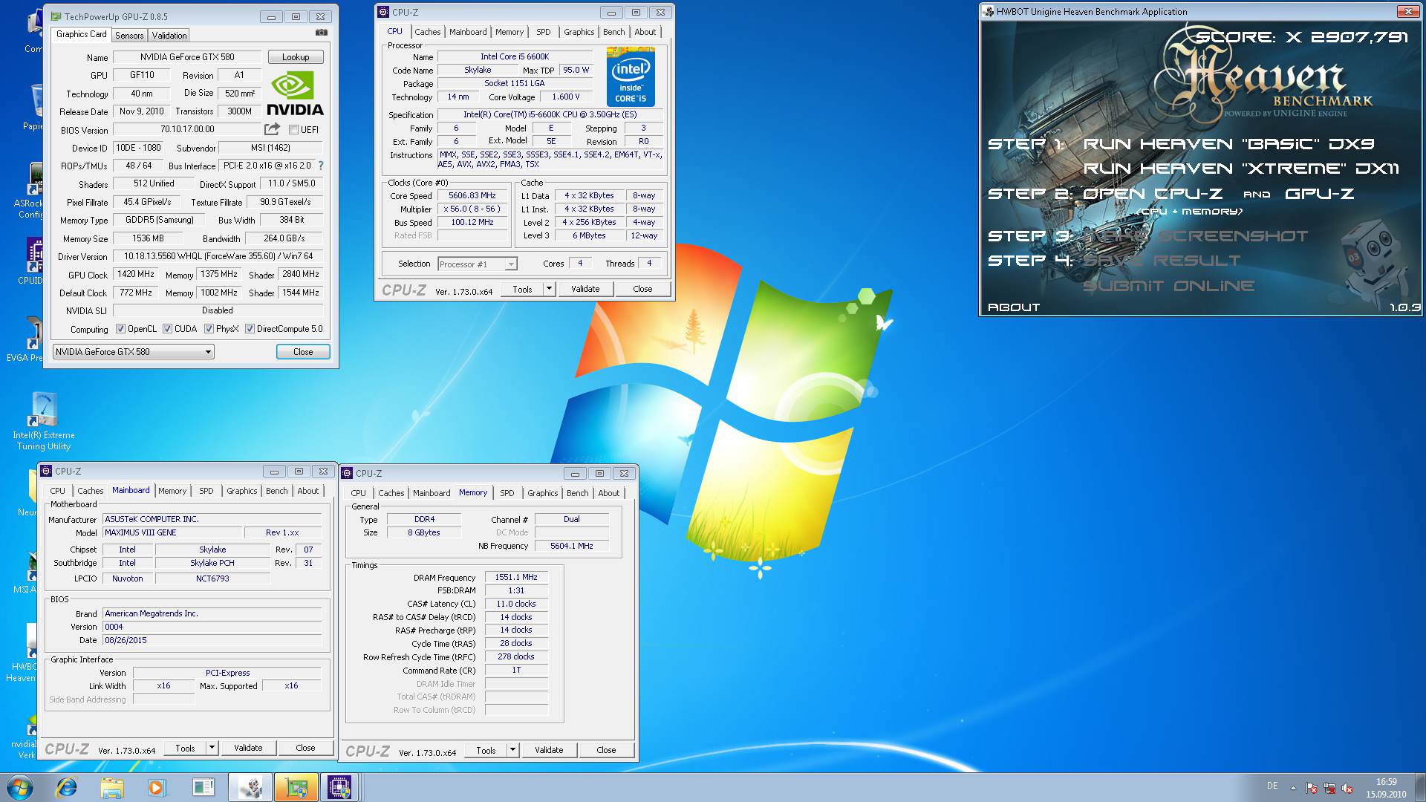Click Tools button in Mainboard CPU-Z window
This screenshot has width=1426, height=802.
coord(185,748)
